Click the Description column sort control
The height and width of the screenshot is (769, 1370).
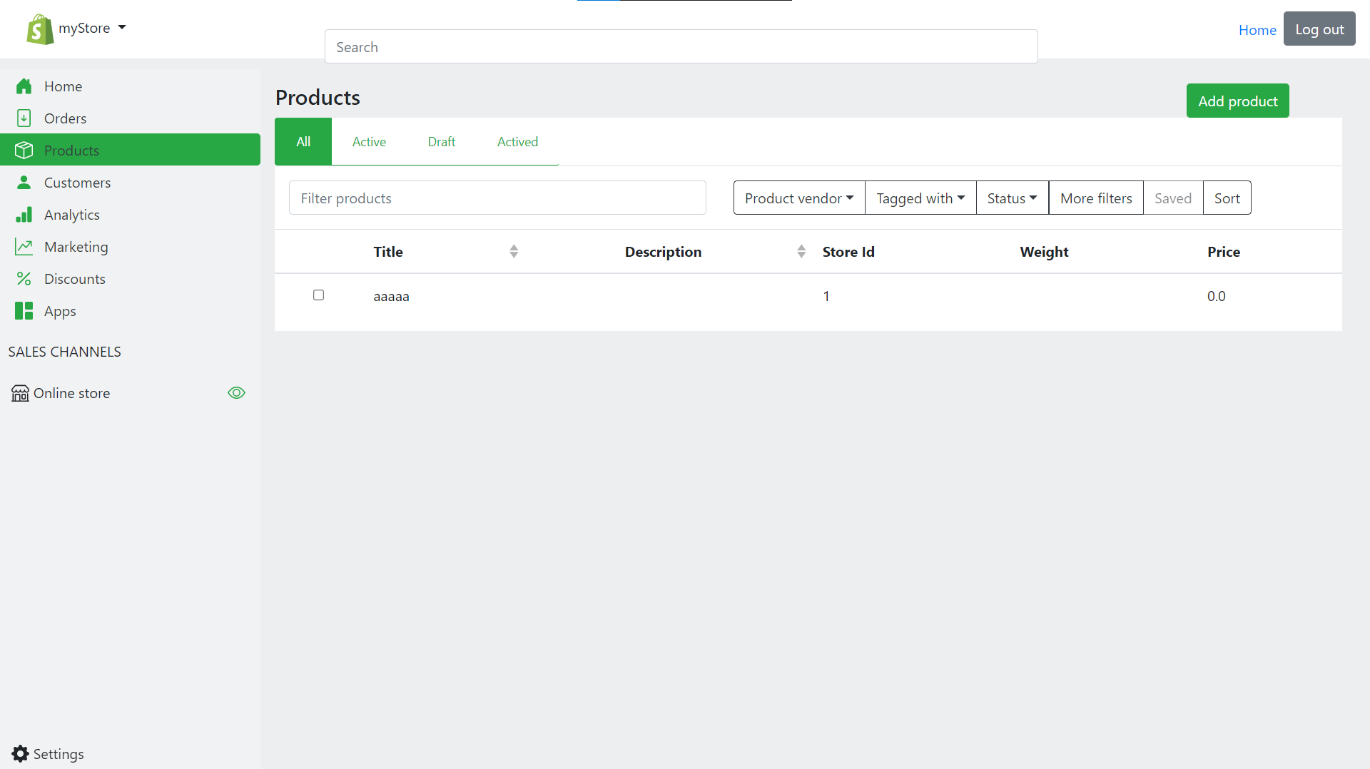click(801, 251)
